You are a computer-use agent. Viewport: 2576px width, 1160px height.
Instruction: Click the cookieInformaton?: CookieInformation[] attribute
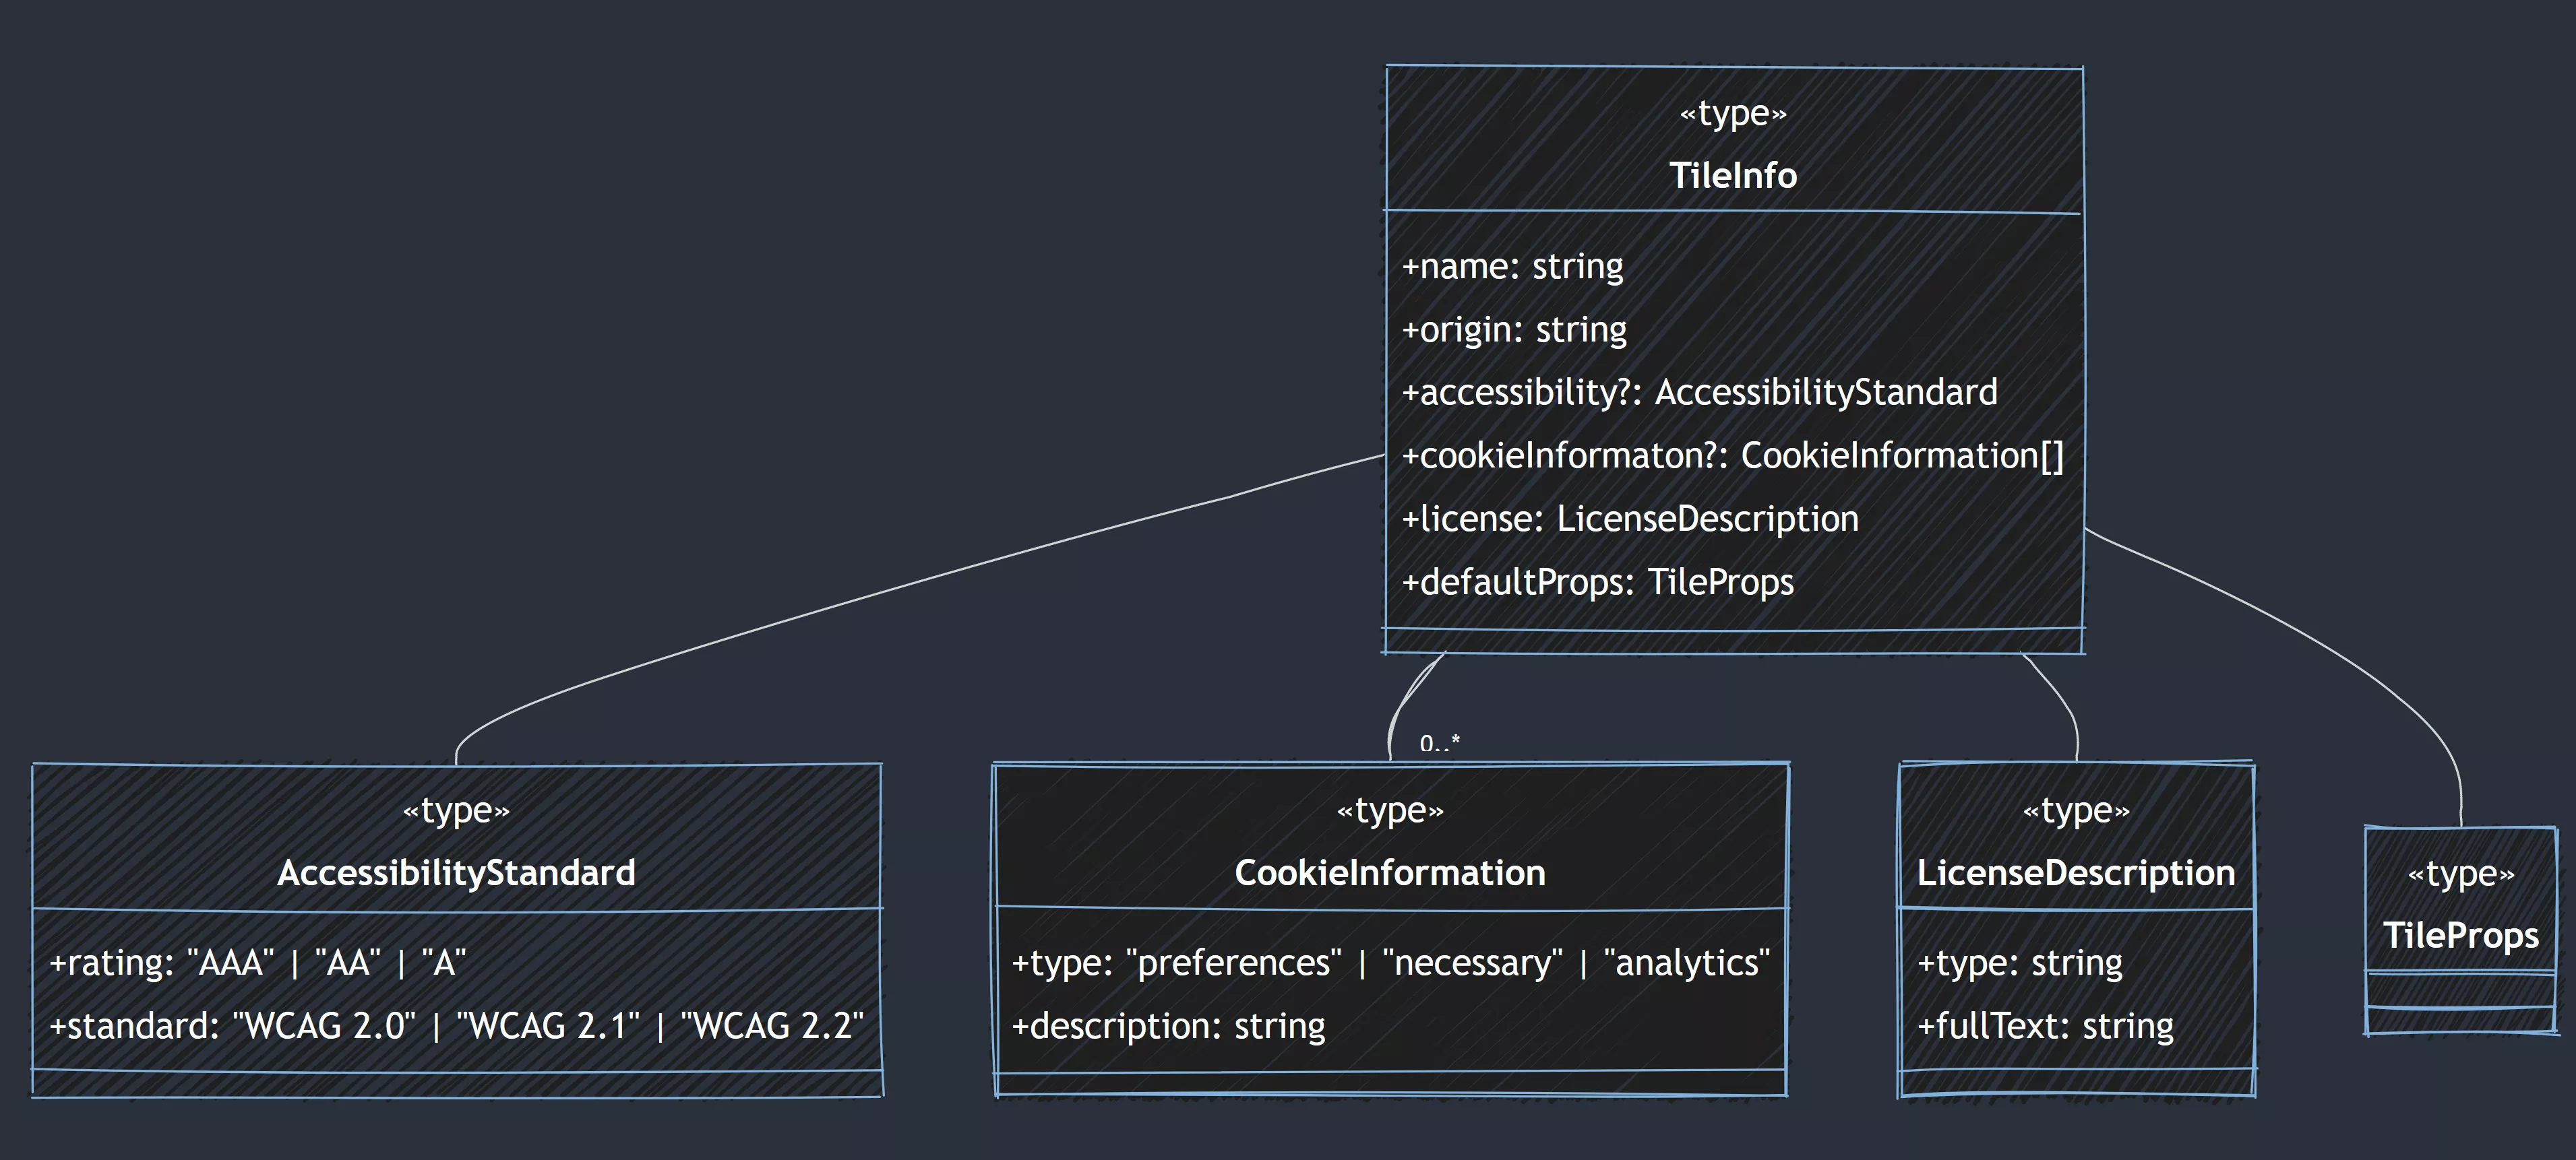click(1732, 455)
